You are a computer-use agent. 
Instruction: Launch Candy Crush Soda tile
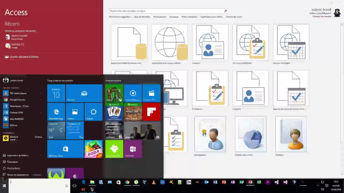point(93,149)
